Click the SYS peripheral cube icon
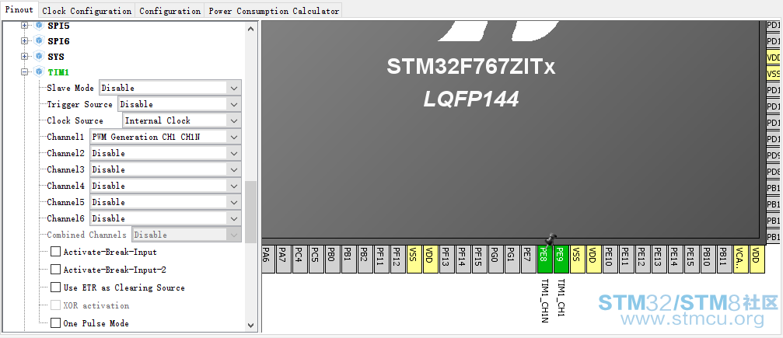 point(38,57)
